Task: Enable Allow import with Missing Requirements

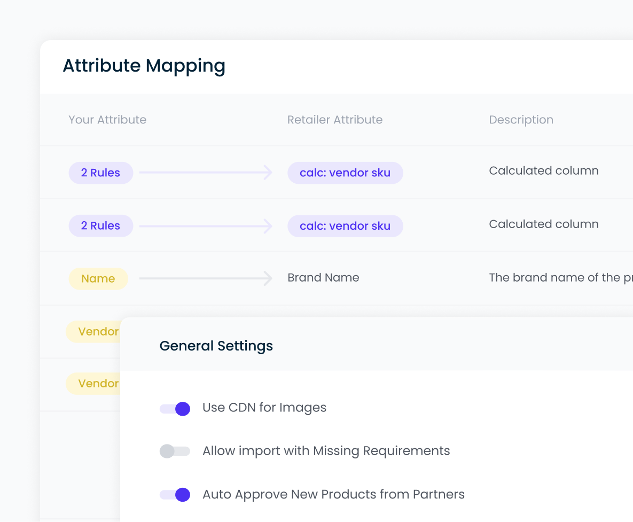Action: click(175, 451)
